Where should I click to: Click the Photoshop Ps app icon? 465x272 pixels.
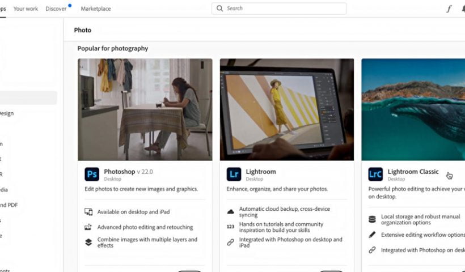click(92, 174)
